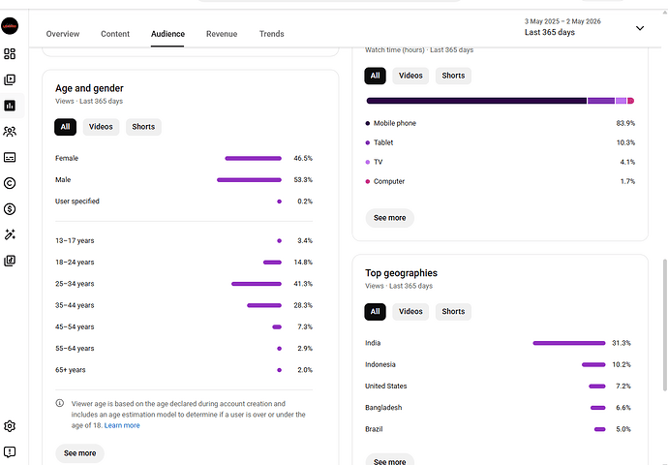This screenshot has height=465, width=668.
Task: Click the Computer legend row
Action: [501, 181]
